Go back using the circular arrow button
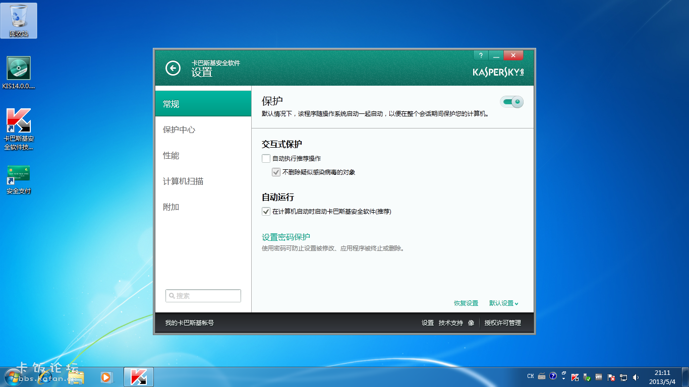This screenshot has height=387, width=689. click(x=173, y=68)
